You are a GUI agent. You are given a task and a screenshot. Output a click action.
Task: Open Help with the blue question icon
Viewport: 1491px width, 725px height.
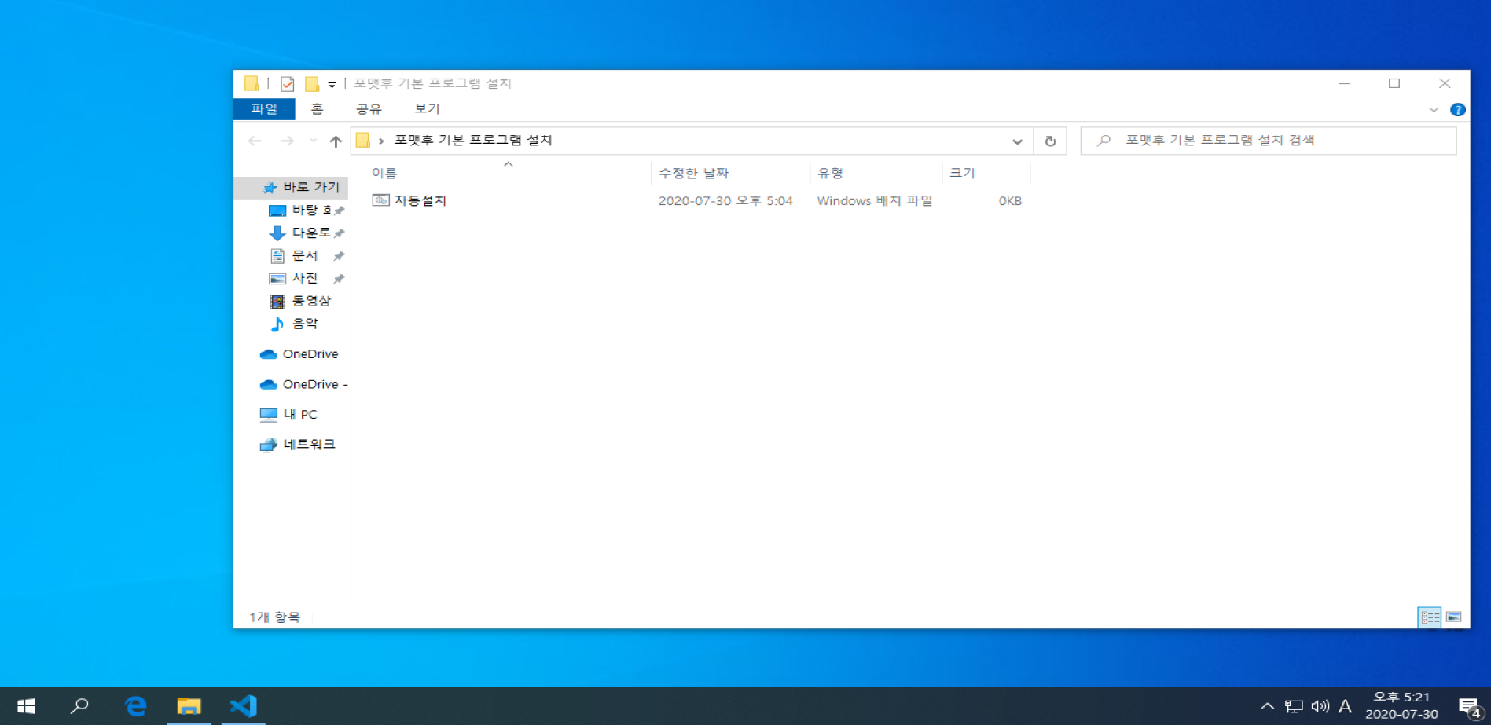pos(1457,110)
